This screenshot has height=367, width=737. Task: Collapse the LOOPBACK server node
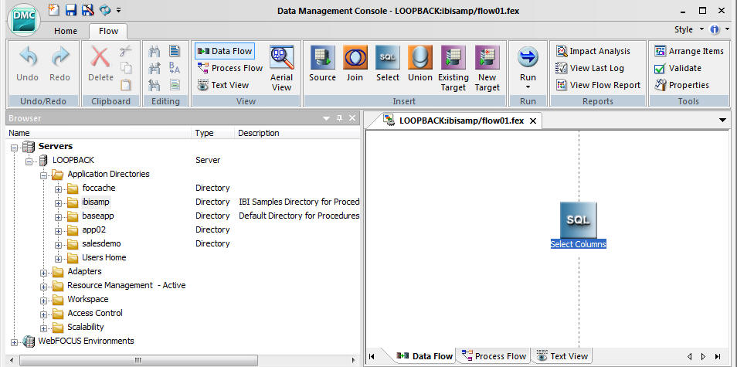pos(29,161)
